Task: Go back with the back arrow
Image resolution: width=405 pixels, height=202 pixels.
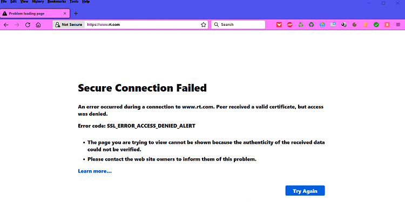Action: (6, 25)
